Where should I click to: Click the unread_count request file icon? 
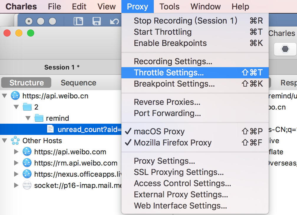click(51, 129)
